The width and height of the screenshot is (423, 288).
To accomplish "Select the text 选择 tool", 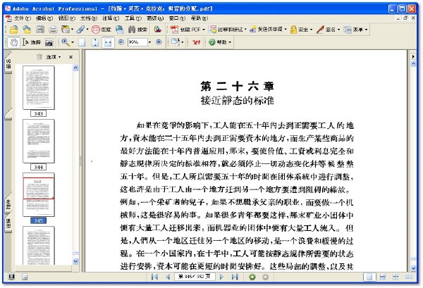I will (31, 42).
